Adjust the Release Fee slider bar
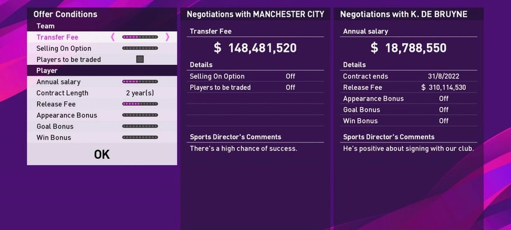Image resolution: width=511 pixels, height=230 pixels. (x=140, y=104)
